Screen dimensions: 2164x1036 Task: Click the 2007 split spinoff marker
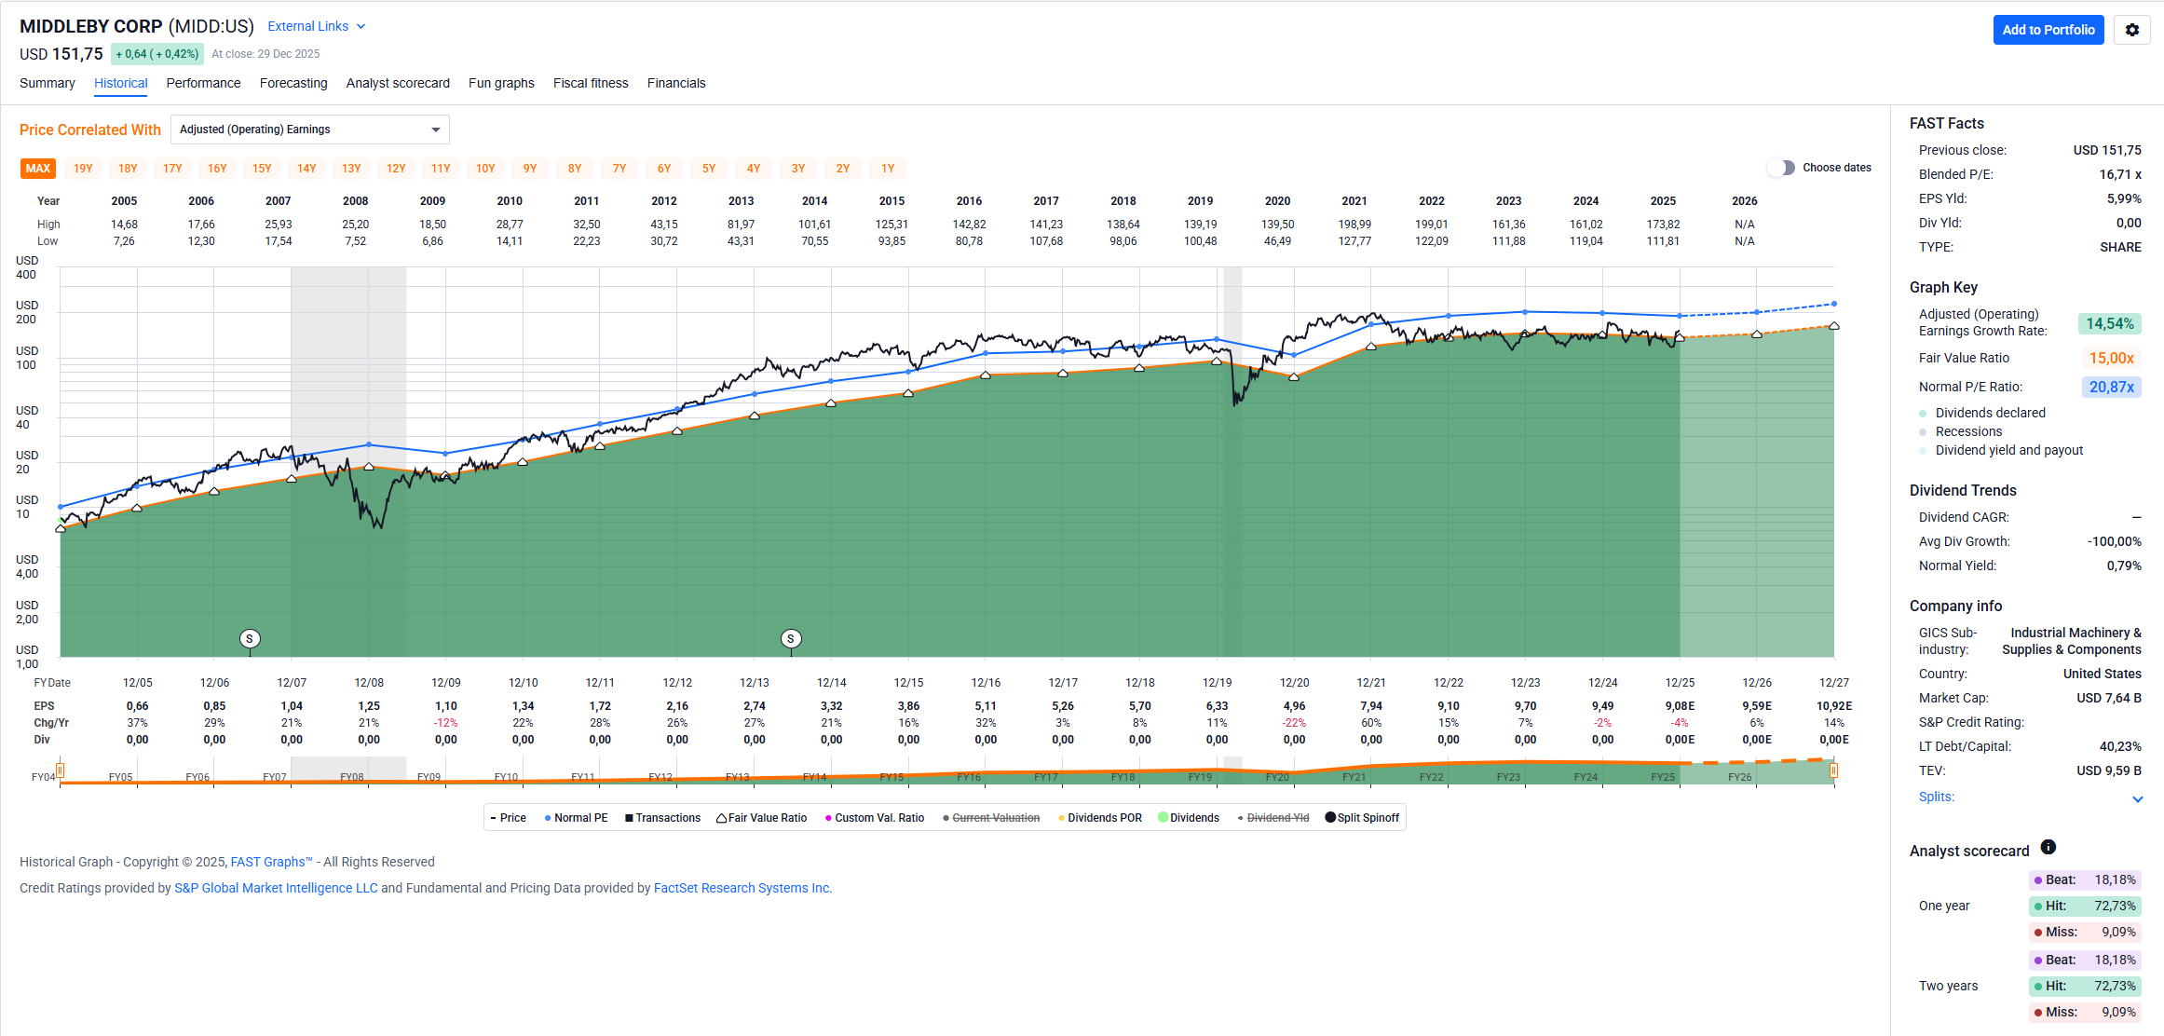[x=249, y=639]
